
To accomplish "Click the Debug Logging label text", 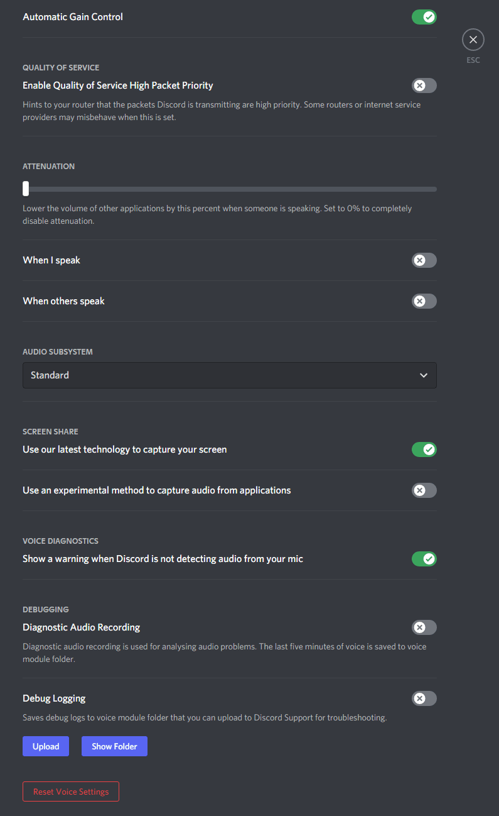I will point(54,698).
